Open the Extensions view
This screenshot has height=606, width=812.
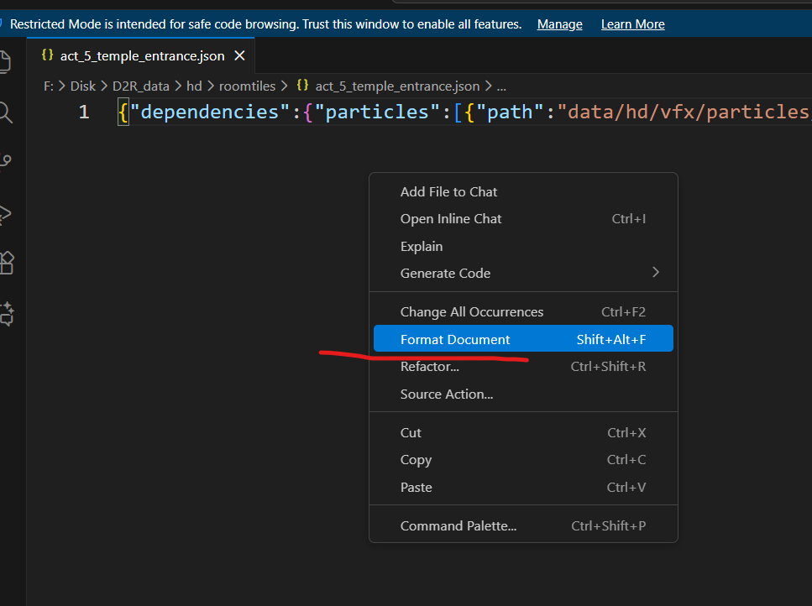pos(6,264)
